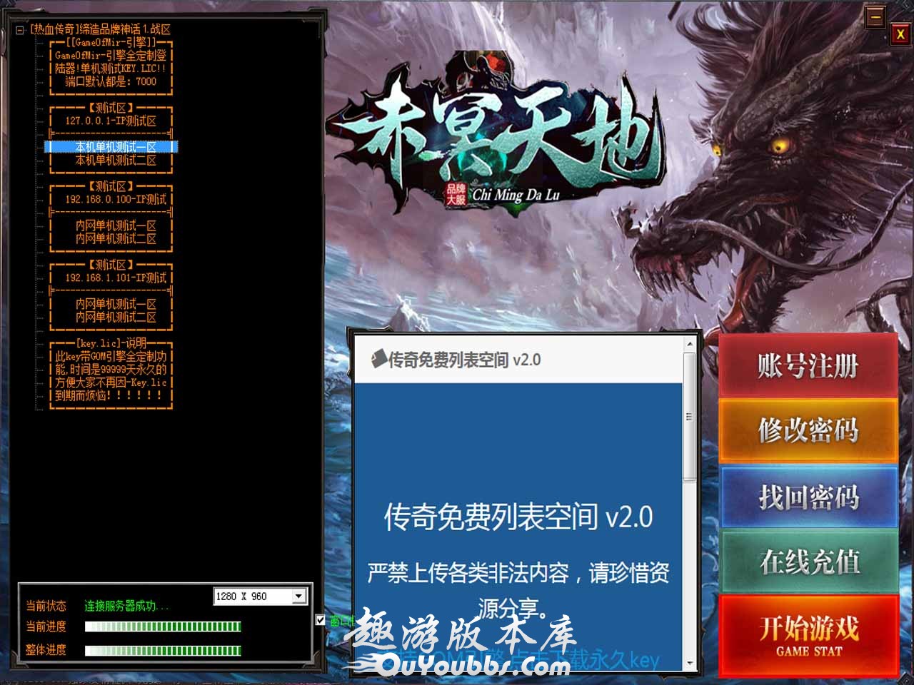Click the 陆器!单机测试KEY.LIC!! row

pos(111,68)
